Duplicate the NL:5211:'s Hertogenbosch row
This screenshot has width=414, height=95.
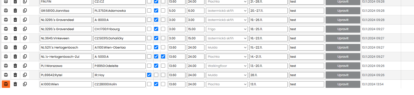tap(25, 47)
